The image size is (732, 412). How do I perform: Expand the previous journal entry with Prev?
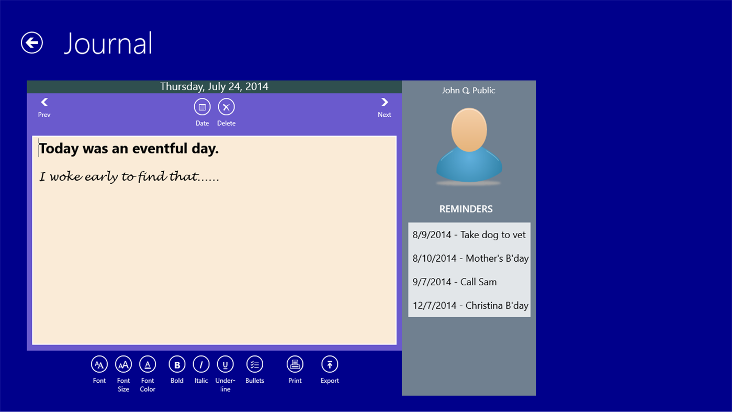coord(44,107)
